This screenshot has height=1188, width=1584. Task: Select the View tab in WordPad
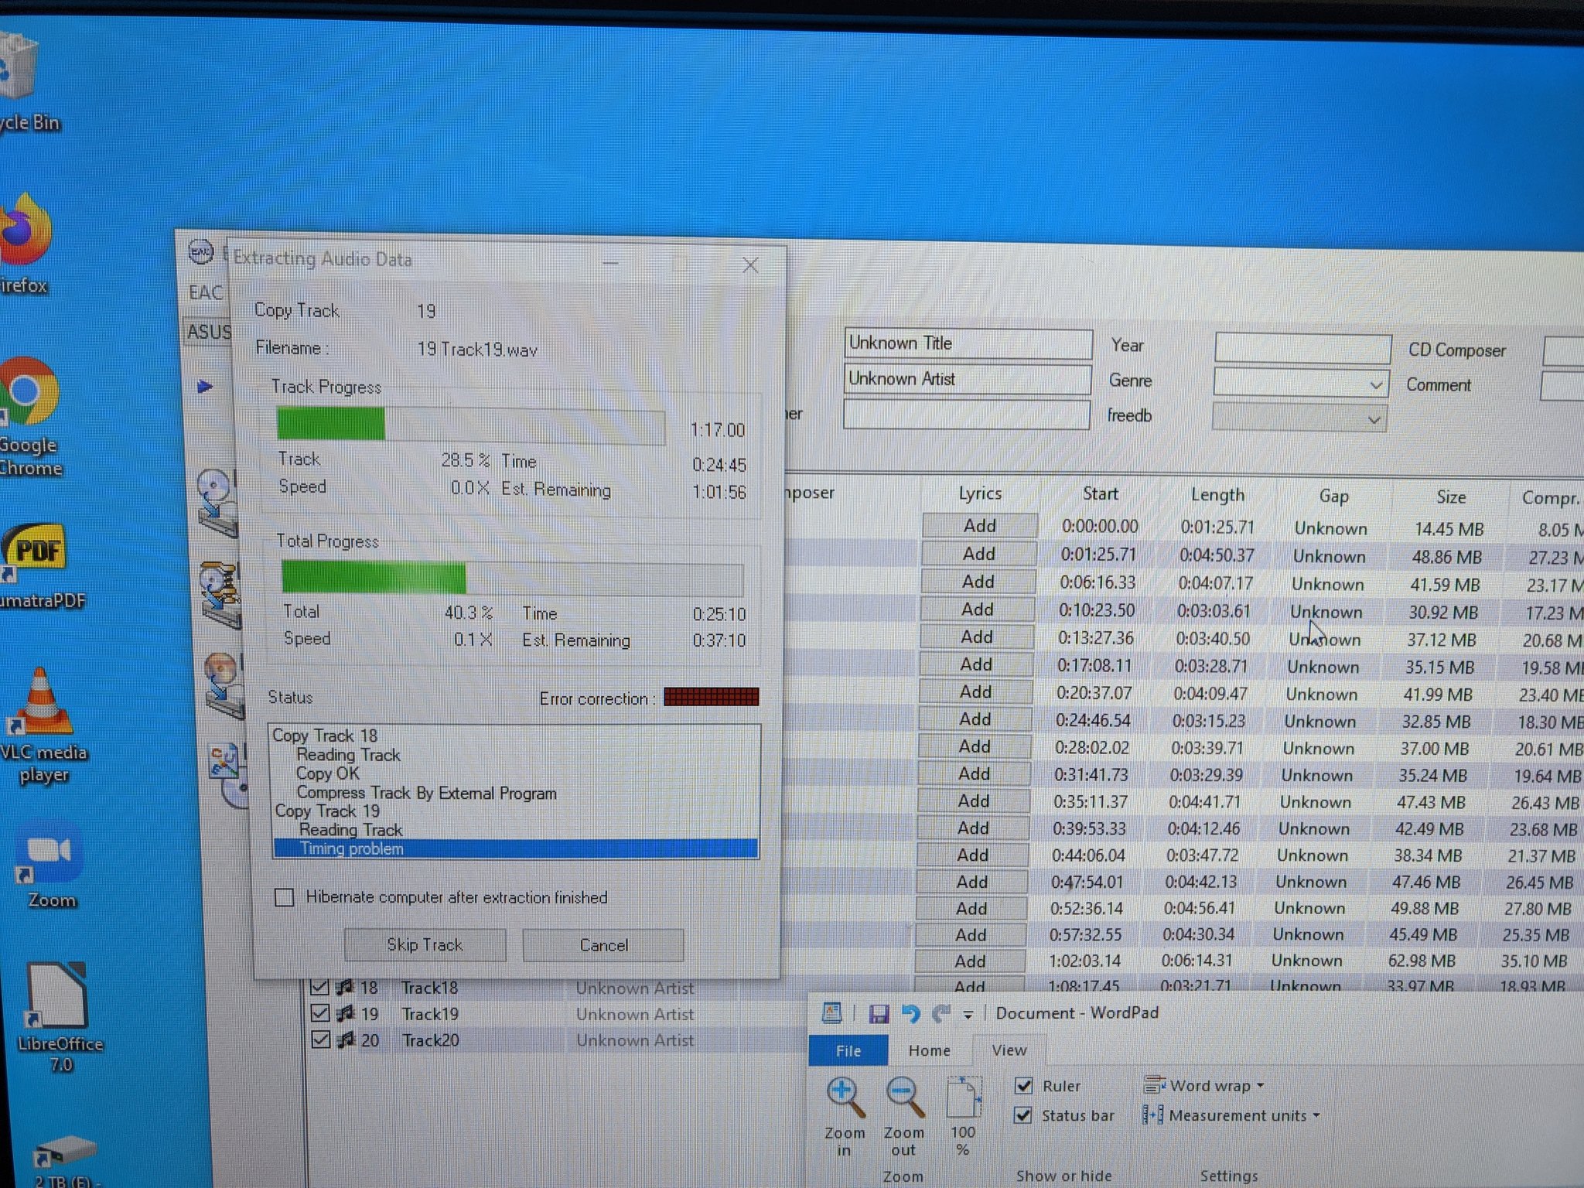click(1009, 1050)
